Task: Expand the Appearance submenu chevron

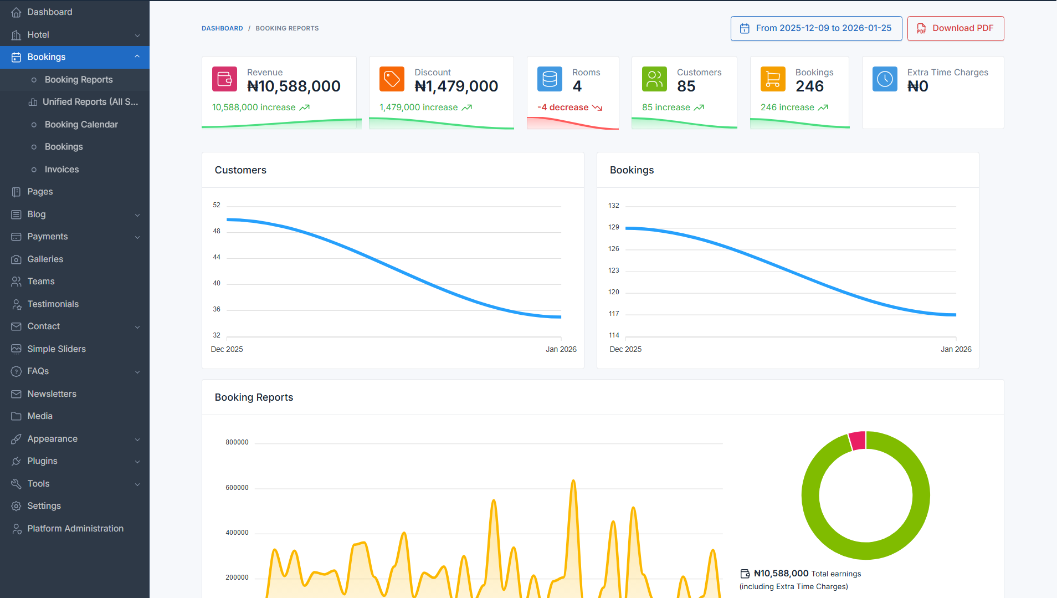Action: [x=137, y=439]
